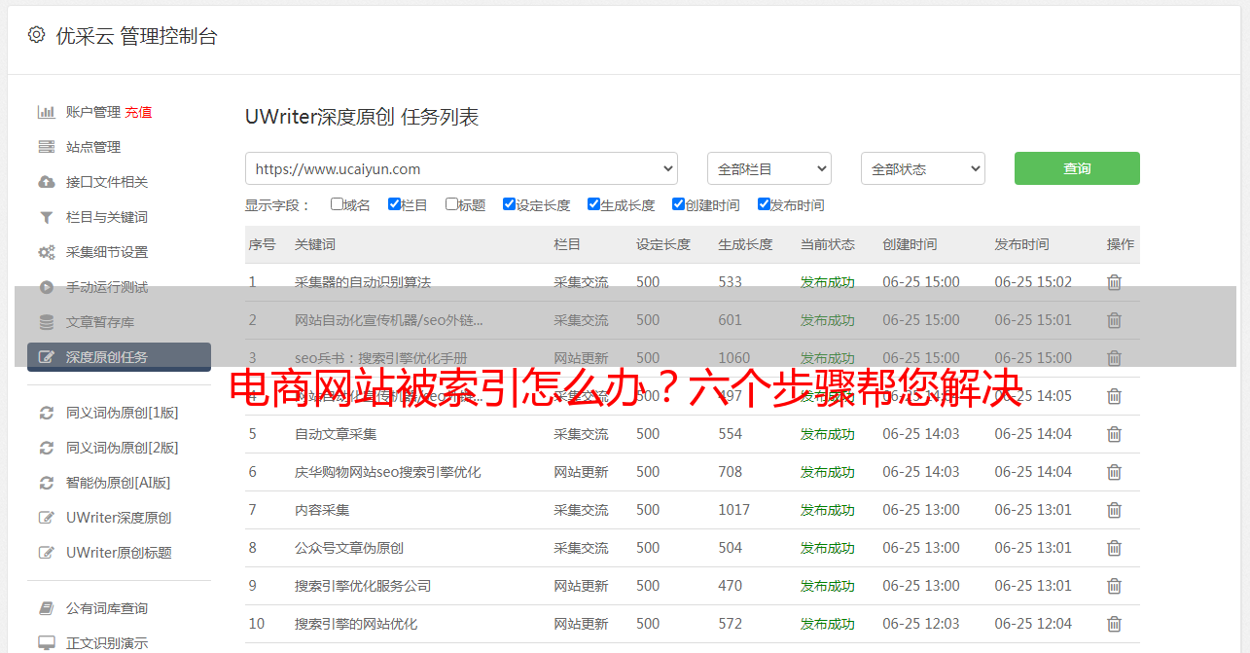Image resolution: width=1250 pixels, height=653 pixels.
Task: Uncheck the 创建时间 checkbox
Action: click(x=678, y=204)
